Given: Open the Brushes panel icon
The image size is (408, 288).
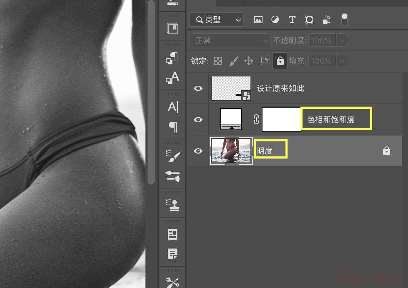Looking at the screenshot, I should (172, 176).
